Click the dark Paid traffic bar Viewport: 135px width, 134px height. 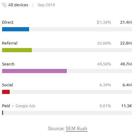tap(3, 113)
